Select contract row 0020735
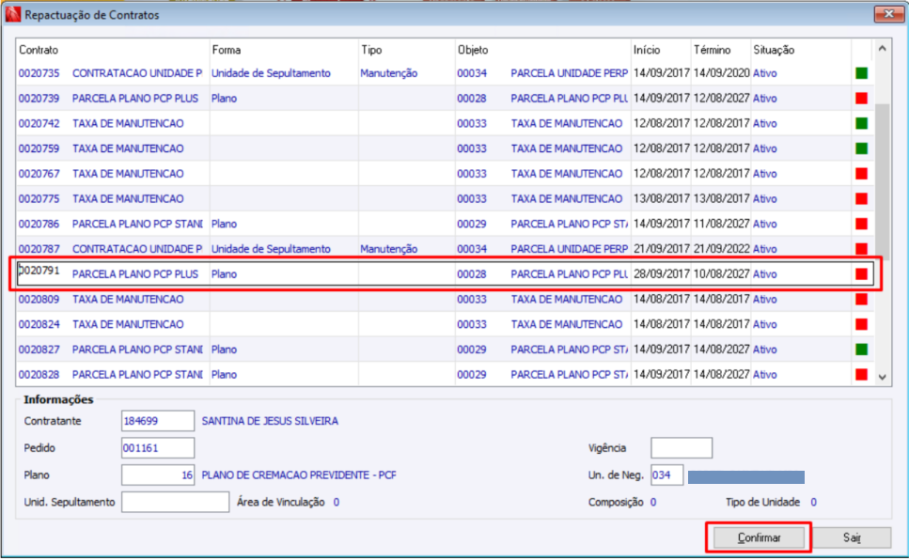 (x=446, y=73)
